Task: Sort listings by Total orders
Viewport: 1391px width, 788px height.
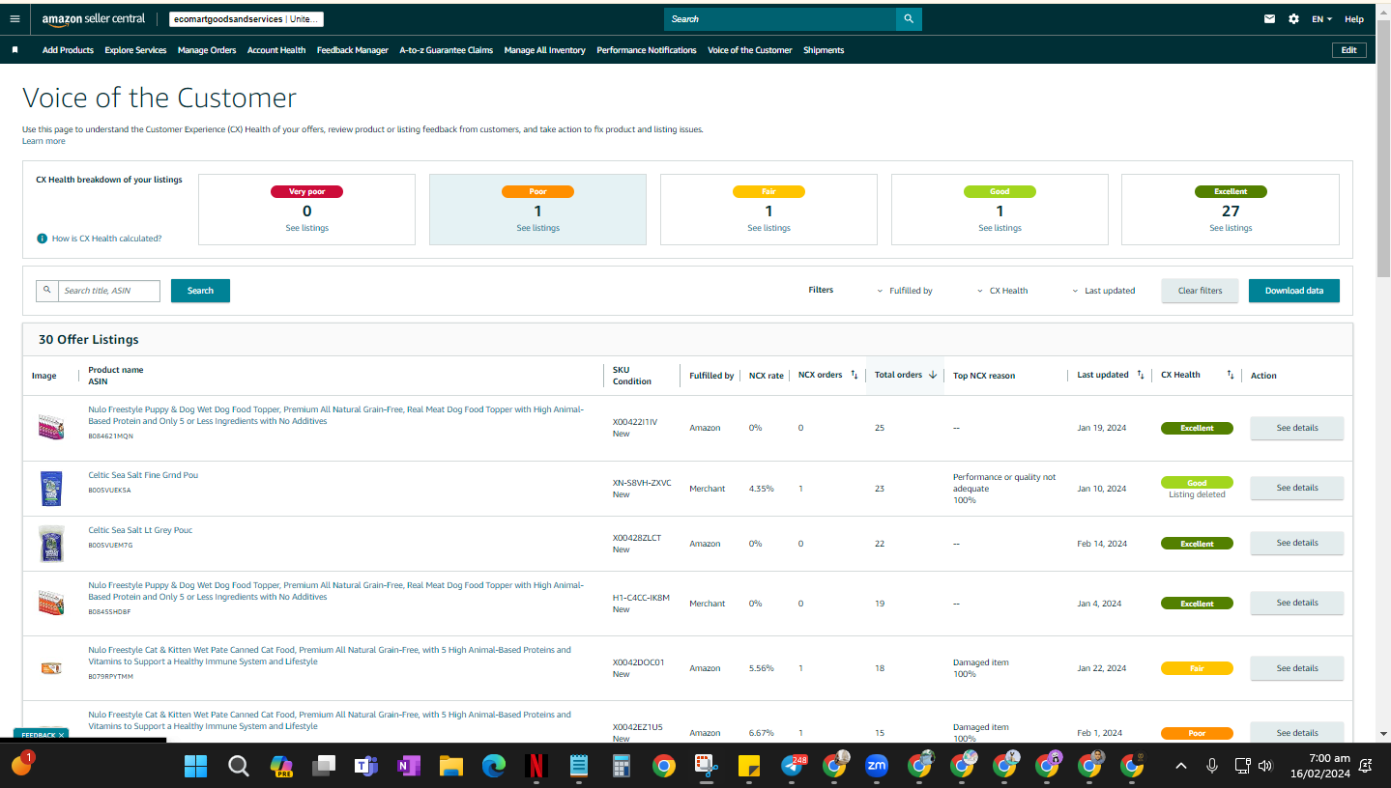Action: click(932, 375)
